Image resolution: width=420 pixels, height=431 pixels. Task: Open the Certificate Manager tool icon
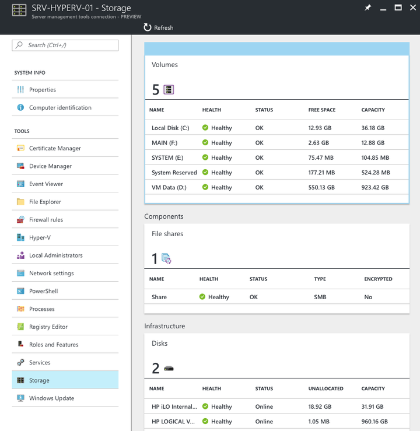20,148
